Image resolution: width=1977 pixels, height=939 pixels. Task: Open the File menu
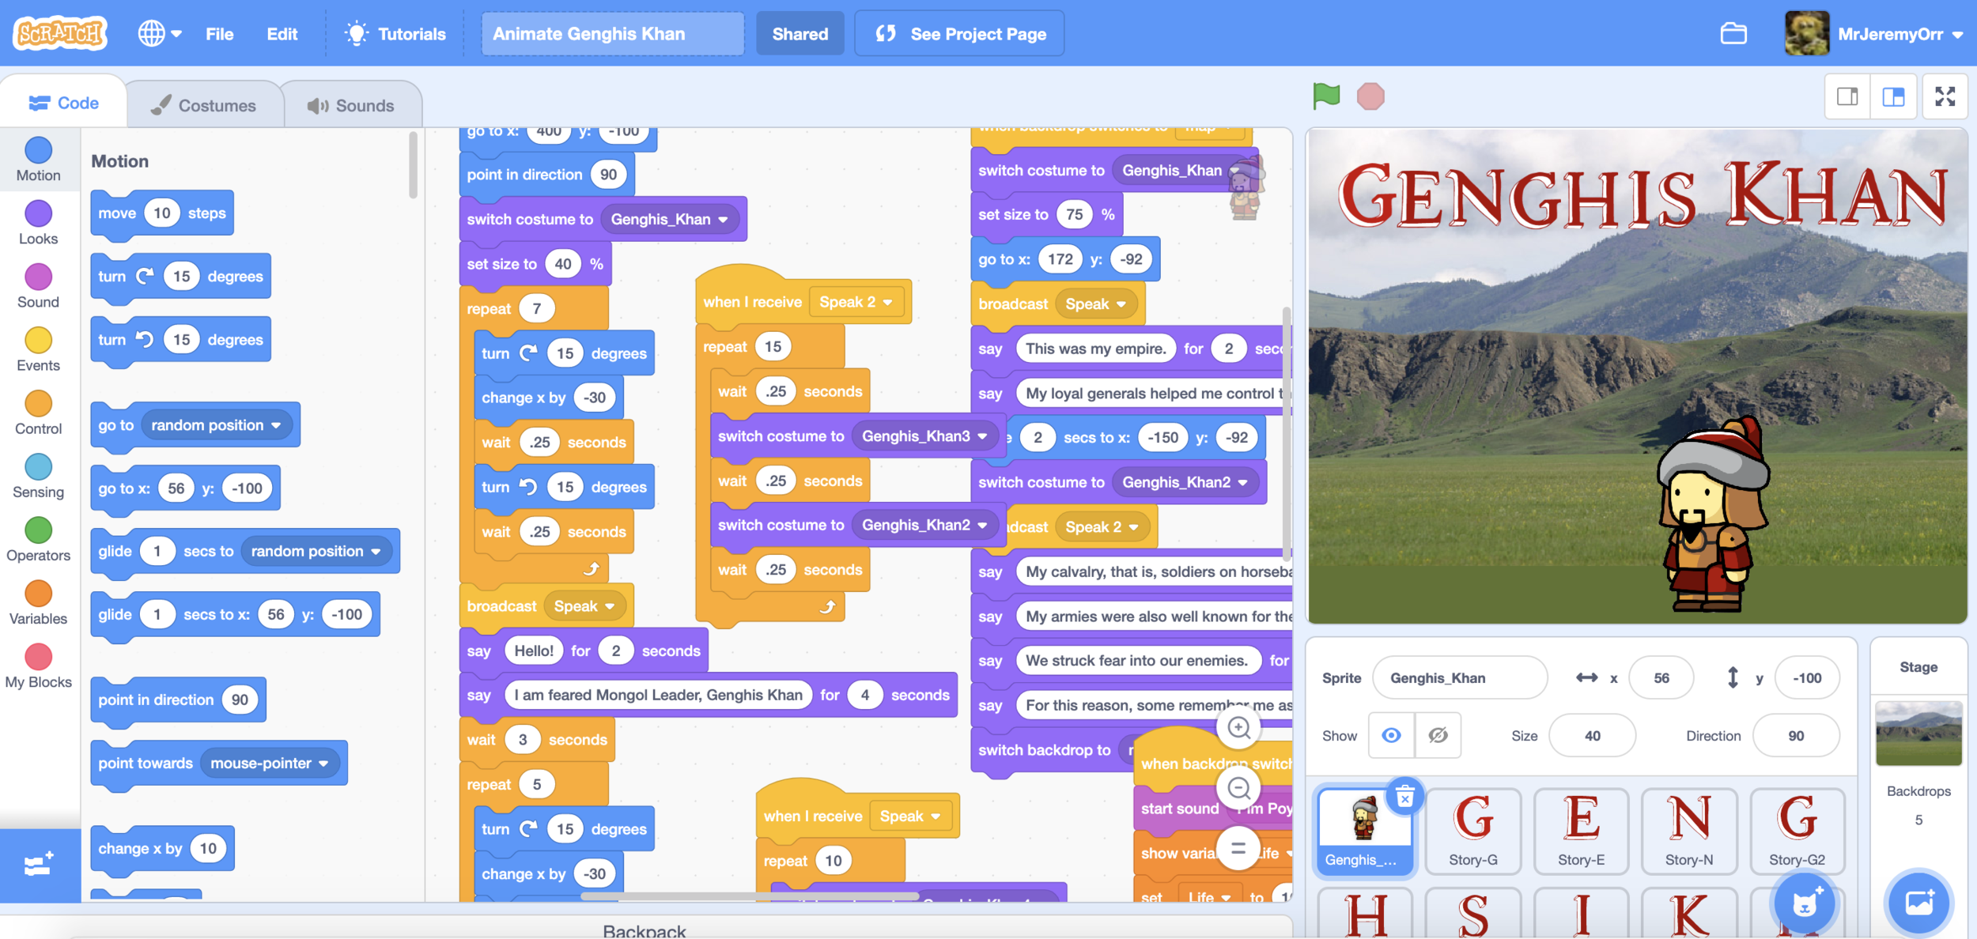click(x=219, y=34)
